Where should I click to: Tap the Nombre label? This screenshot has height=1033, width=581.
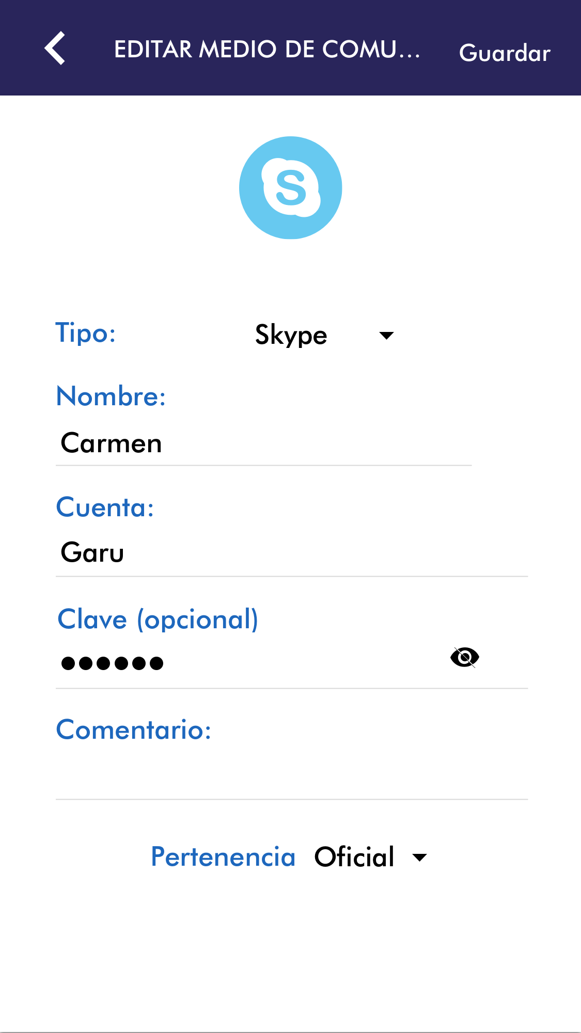(x=111, y=396)
